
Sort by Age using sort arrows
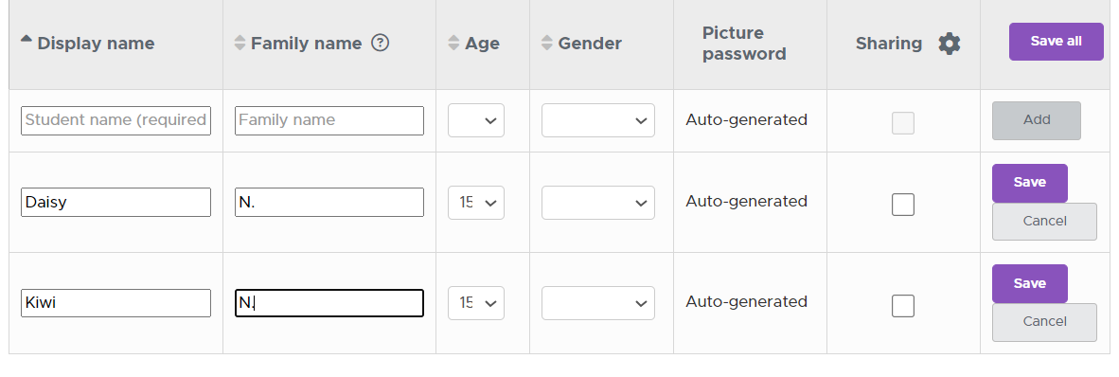coord(453,44)
